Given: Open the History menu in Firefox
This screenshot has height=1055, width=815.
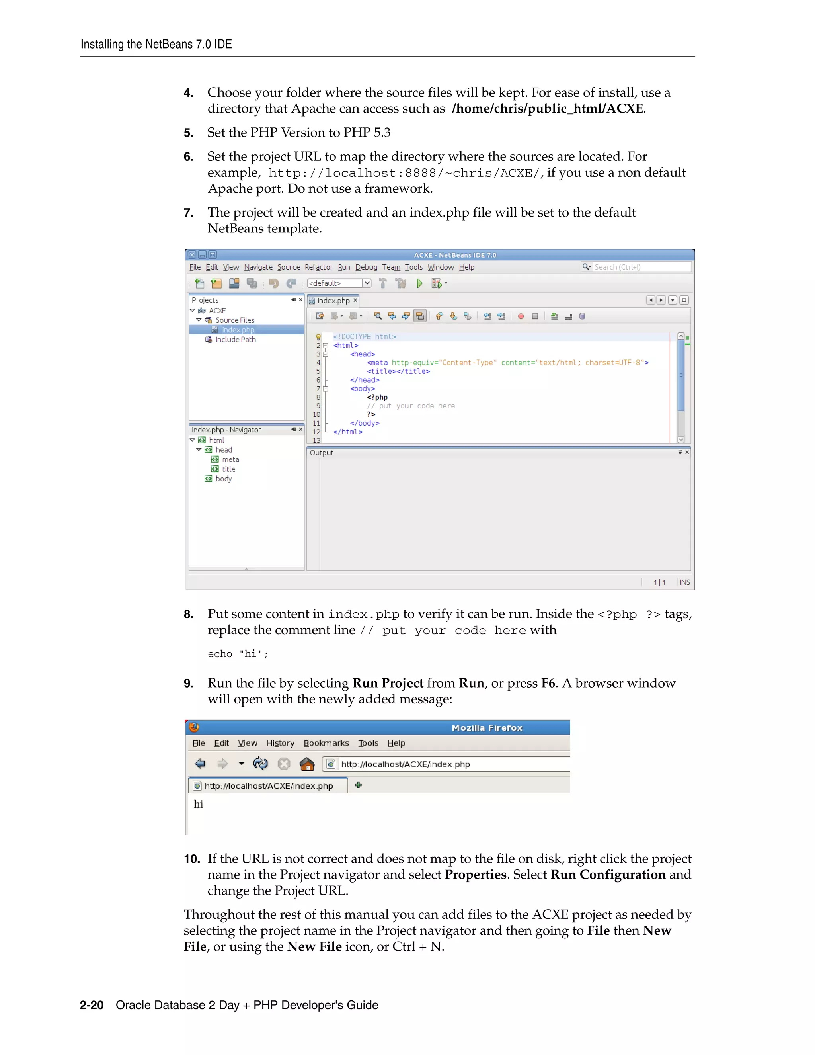Looking at the screenshot, I should coord(281,743).
